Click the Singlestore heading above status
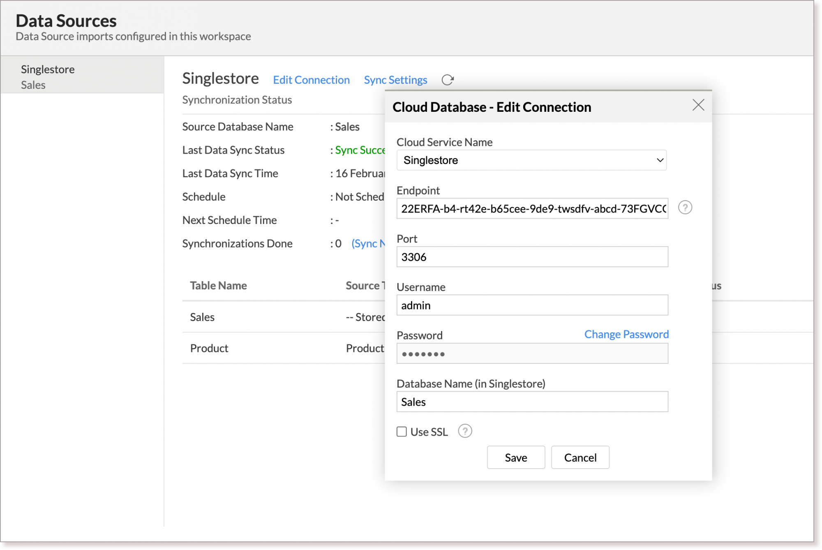 click(x=221, y=79)
